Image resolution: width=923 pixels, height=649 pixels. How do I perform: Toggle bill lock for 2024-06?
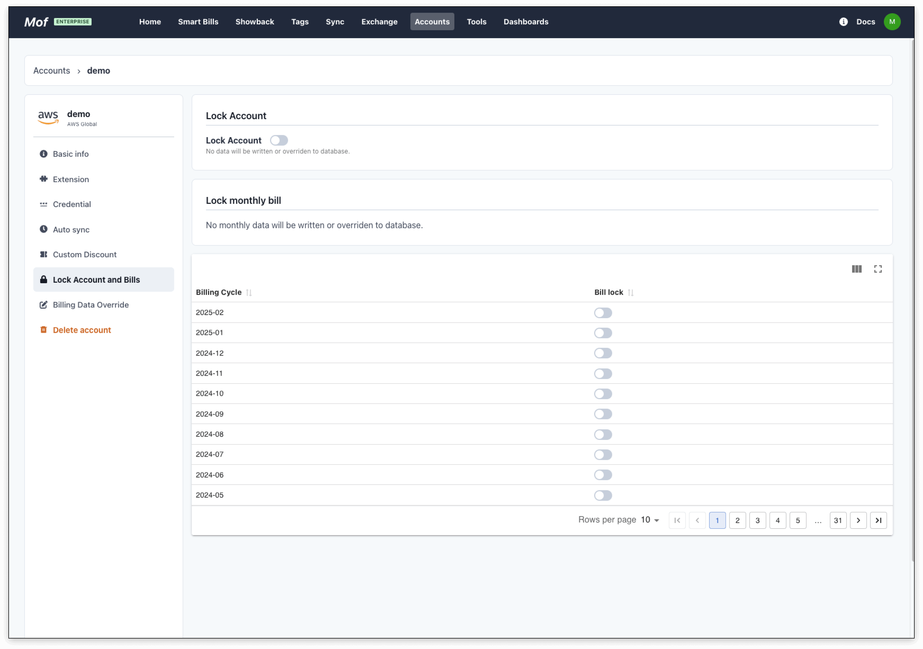603,475
